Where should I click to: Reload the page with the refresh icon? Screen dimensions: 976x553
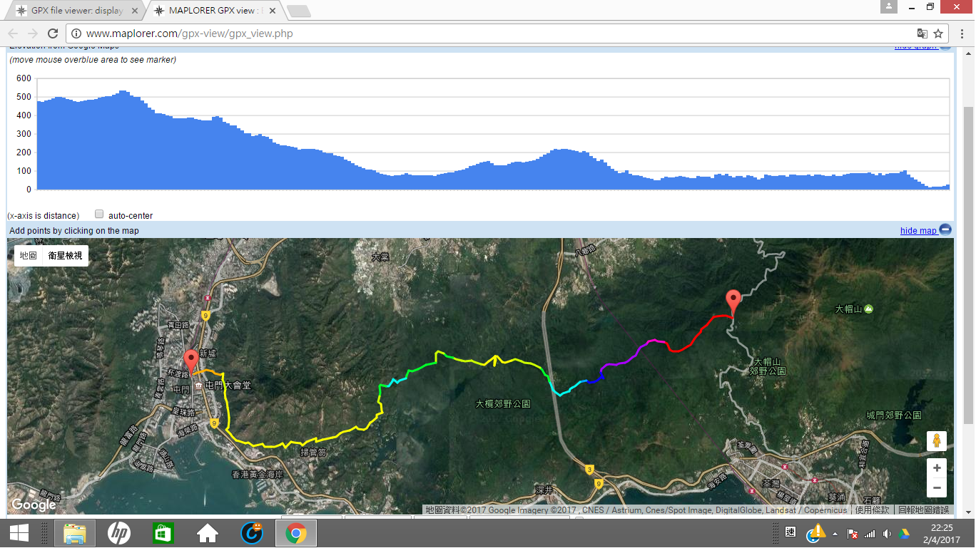tap(53, 33)
